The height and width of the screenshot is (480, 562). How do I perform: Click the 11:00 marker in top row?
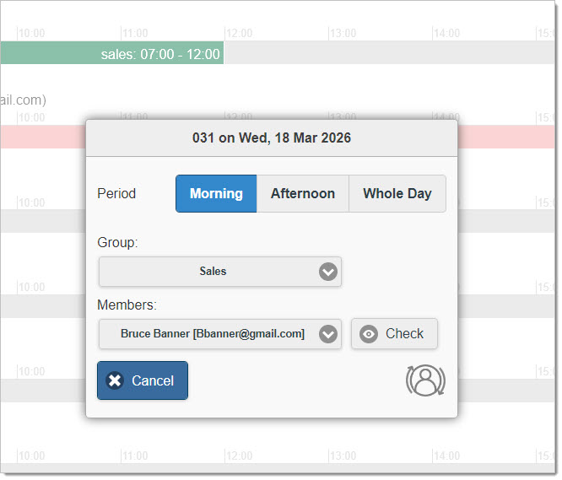point(135,33)
